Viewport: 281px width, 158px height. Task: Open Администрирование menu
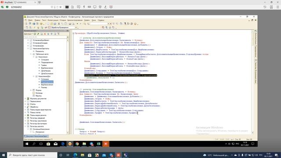pos(75,20)
